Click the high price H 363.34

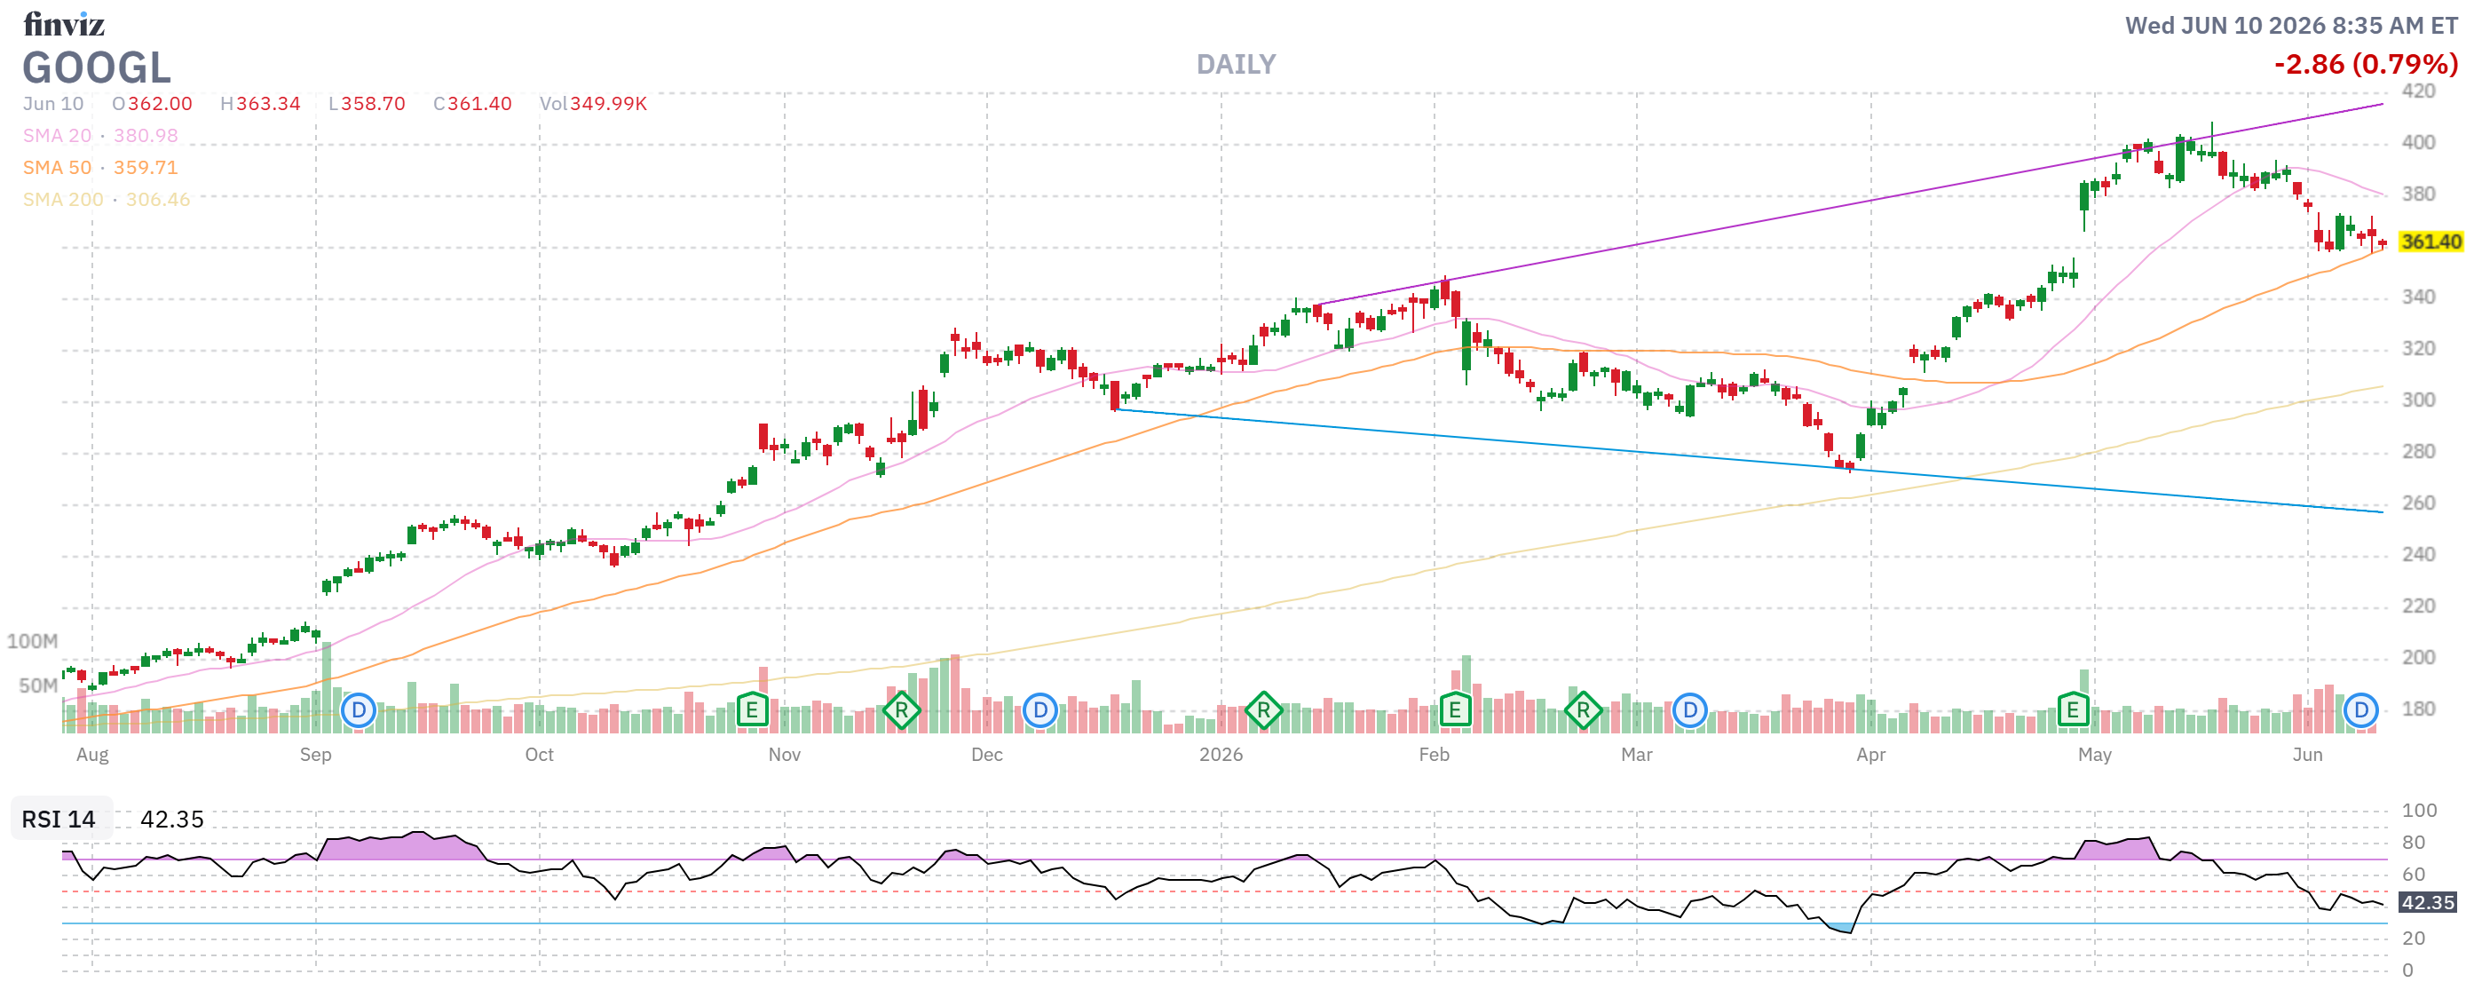coord(260,103)
